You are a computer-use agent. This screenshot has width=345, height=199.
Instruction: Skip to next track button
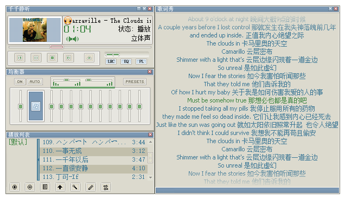(x=69, y=58)
